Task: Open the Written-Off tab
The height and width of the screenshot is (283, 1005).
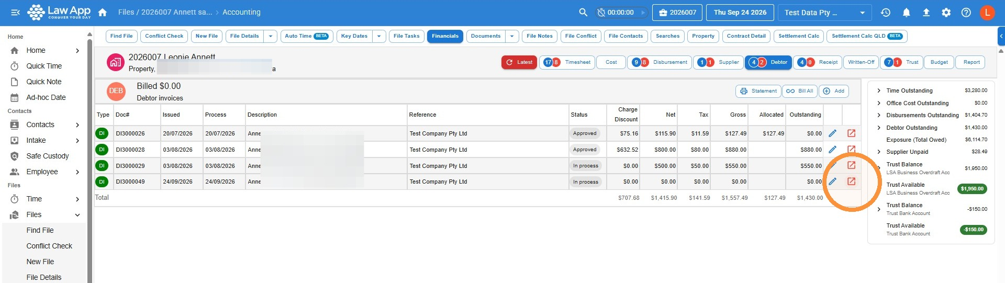Action: pyautogui.click(x=861, y=62)
